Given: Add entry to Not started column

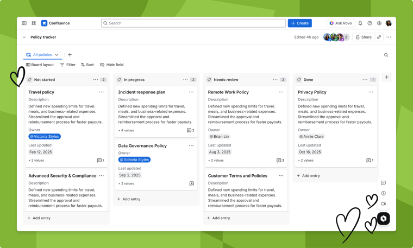Looking at the screenshot, I should pyautogui.click(x=39, y=218).
